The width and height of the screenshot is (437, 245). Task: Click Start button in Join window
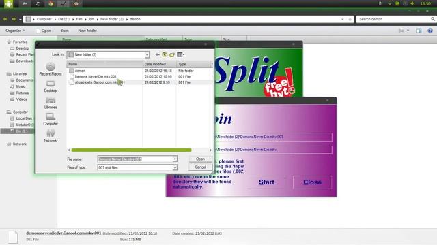tap(266, 182)
